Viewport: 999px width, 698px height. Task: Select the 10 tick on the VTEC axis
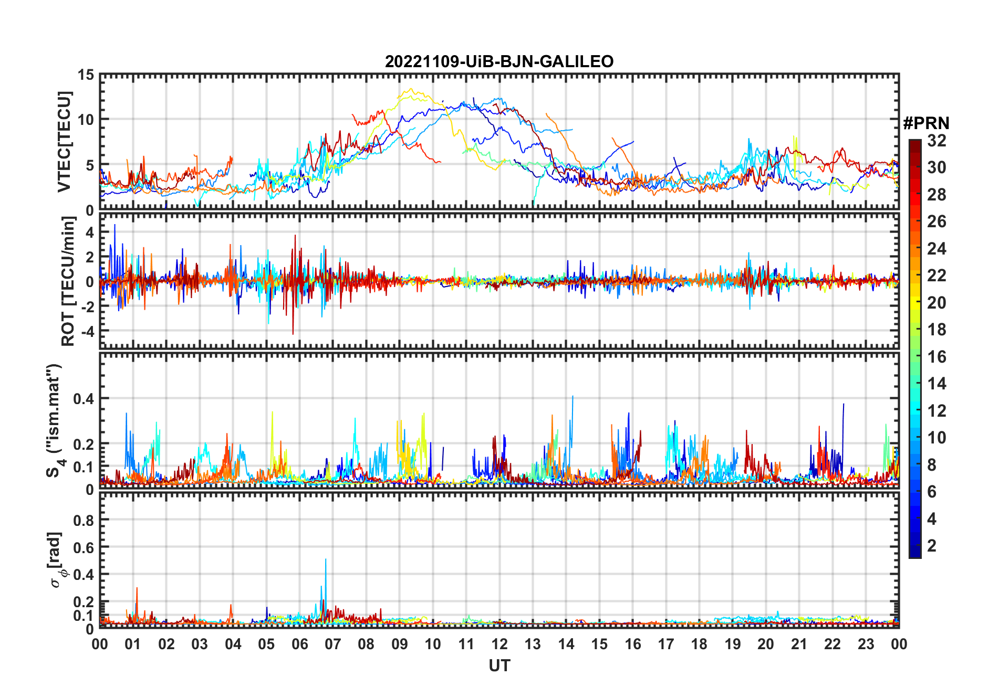pos(86,120)
